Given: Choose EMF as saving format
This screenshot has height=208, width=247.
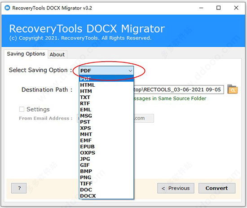Looking at the screenshot, I should point(106,140).
